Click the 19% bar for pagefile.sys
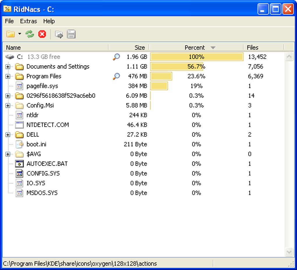Screen dimensions: 297x270 [159, 86]
